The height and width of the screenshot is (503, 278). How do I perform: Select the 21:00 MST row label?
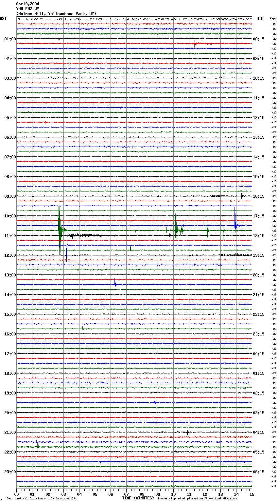click(10, 433)
